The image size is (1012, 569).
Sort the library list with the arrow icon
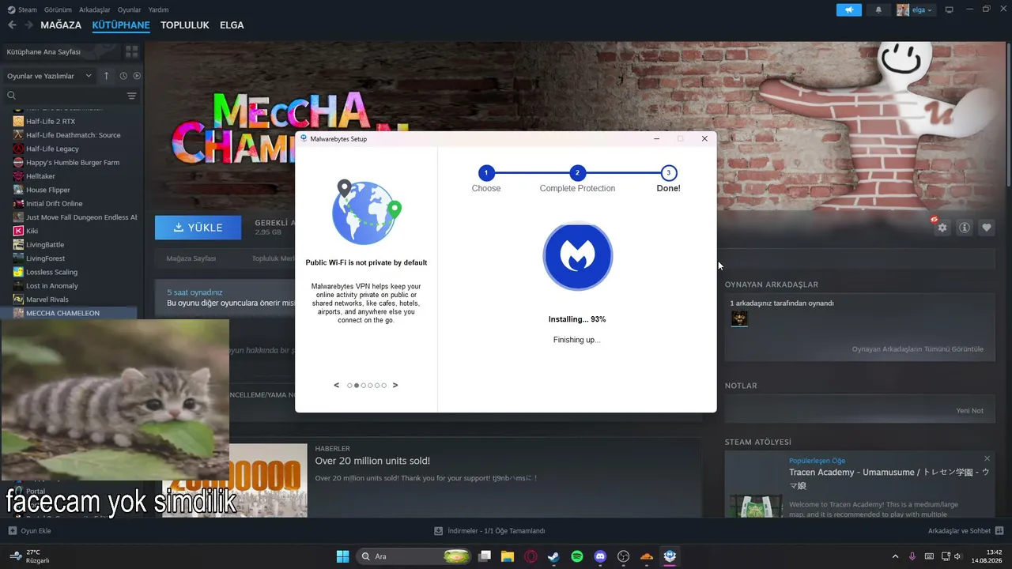[107, 76]
